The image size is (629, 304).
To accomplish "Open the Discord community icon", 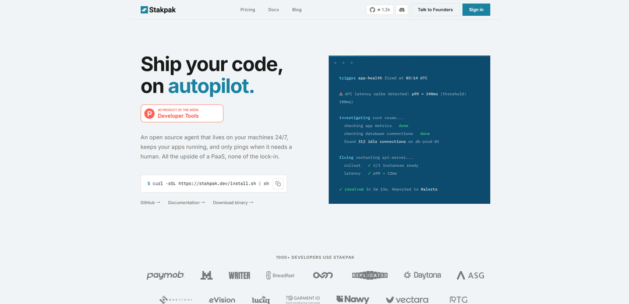I will tap(402, 9).
